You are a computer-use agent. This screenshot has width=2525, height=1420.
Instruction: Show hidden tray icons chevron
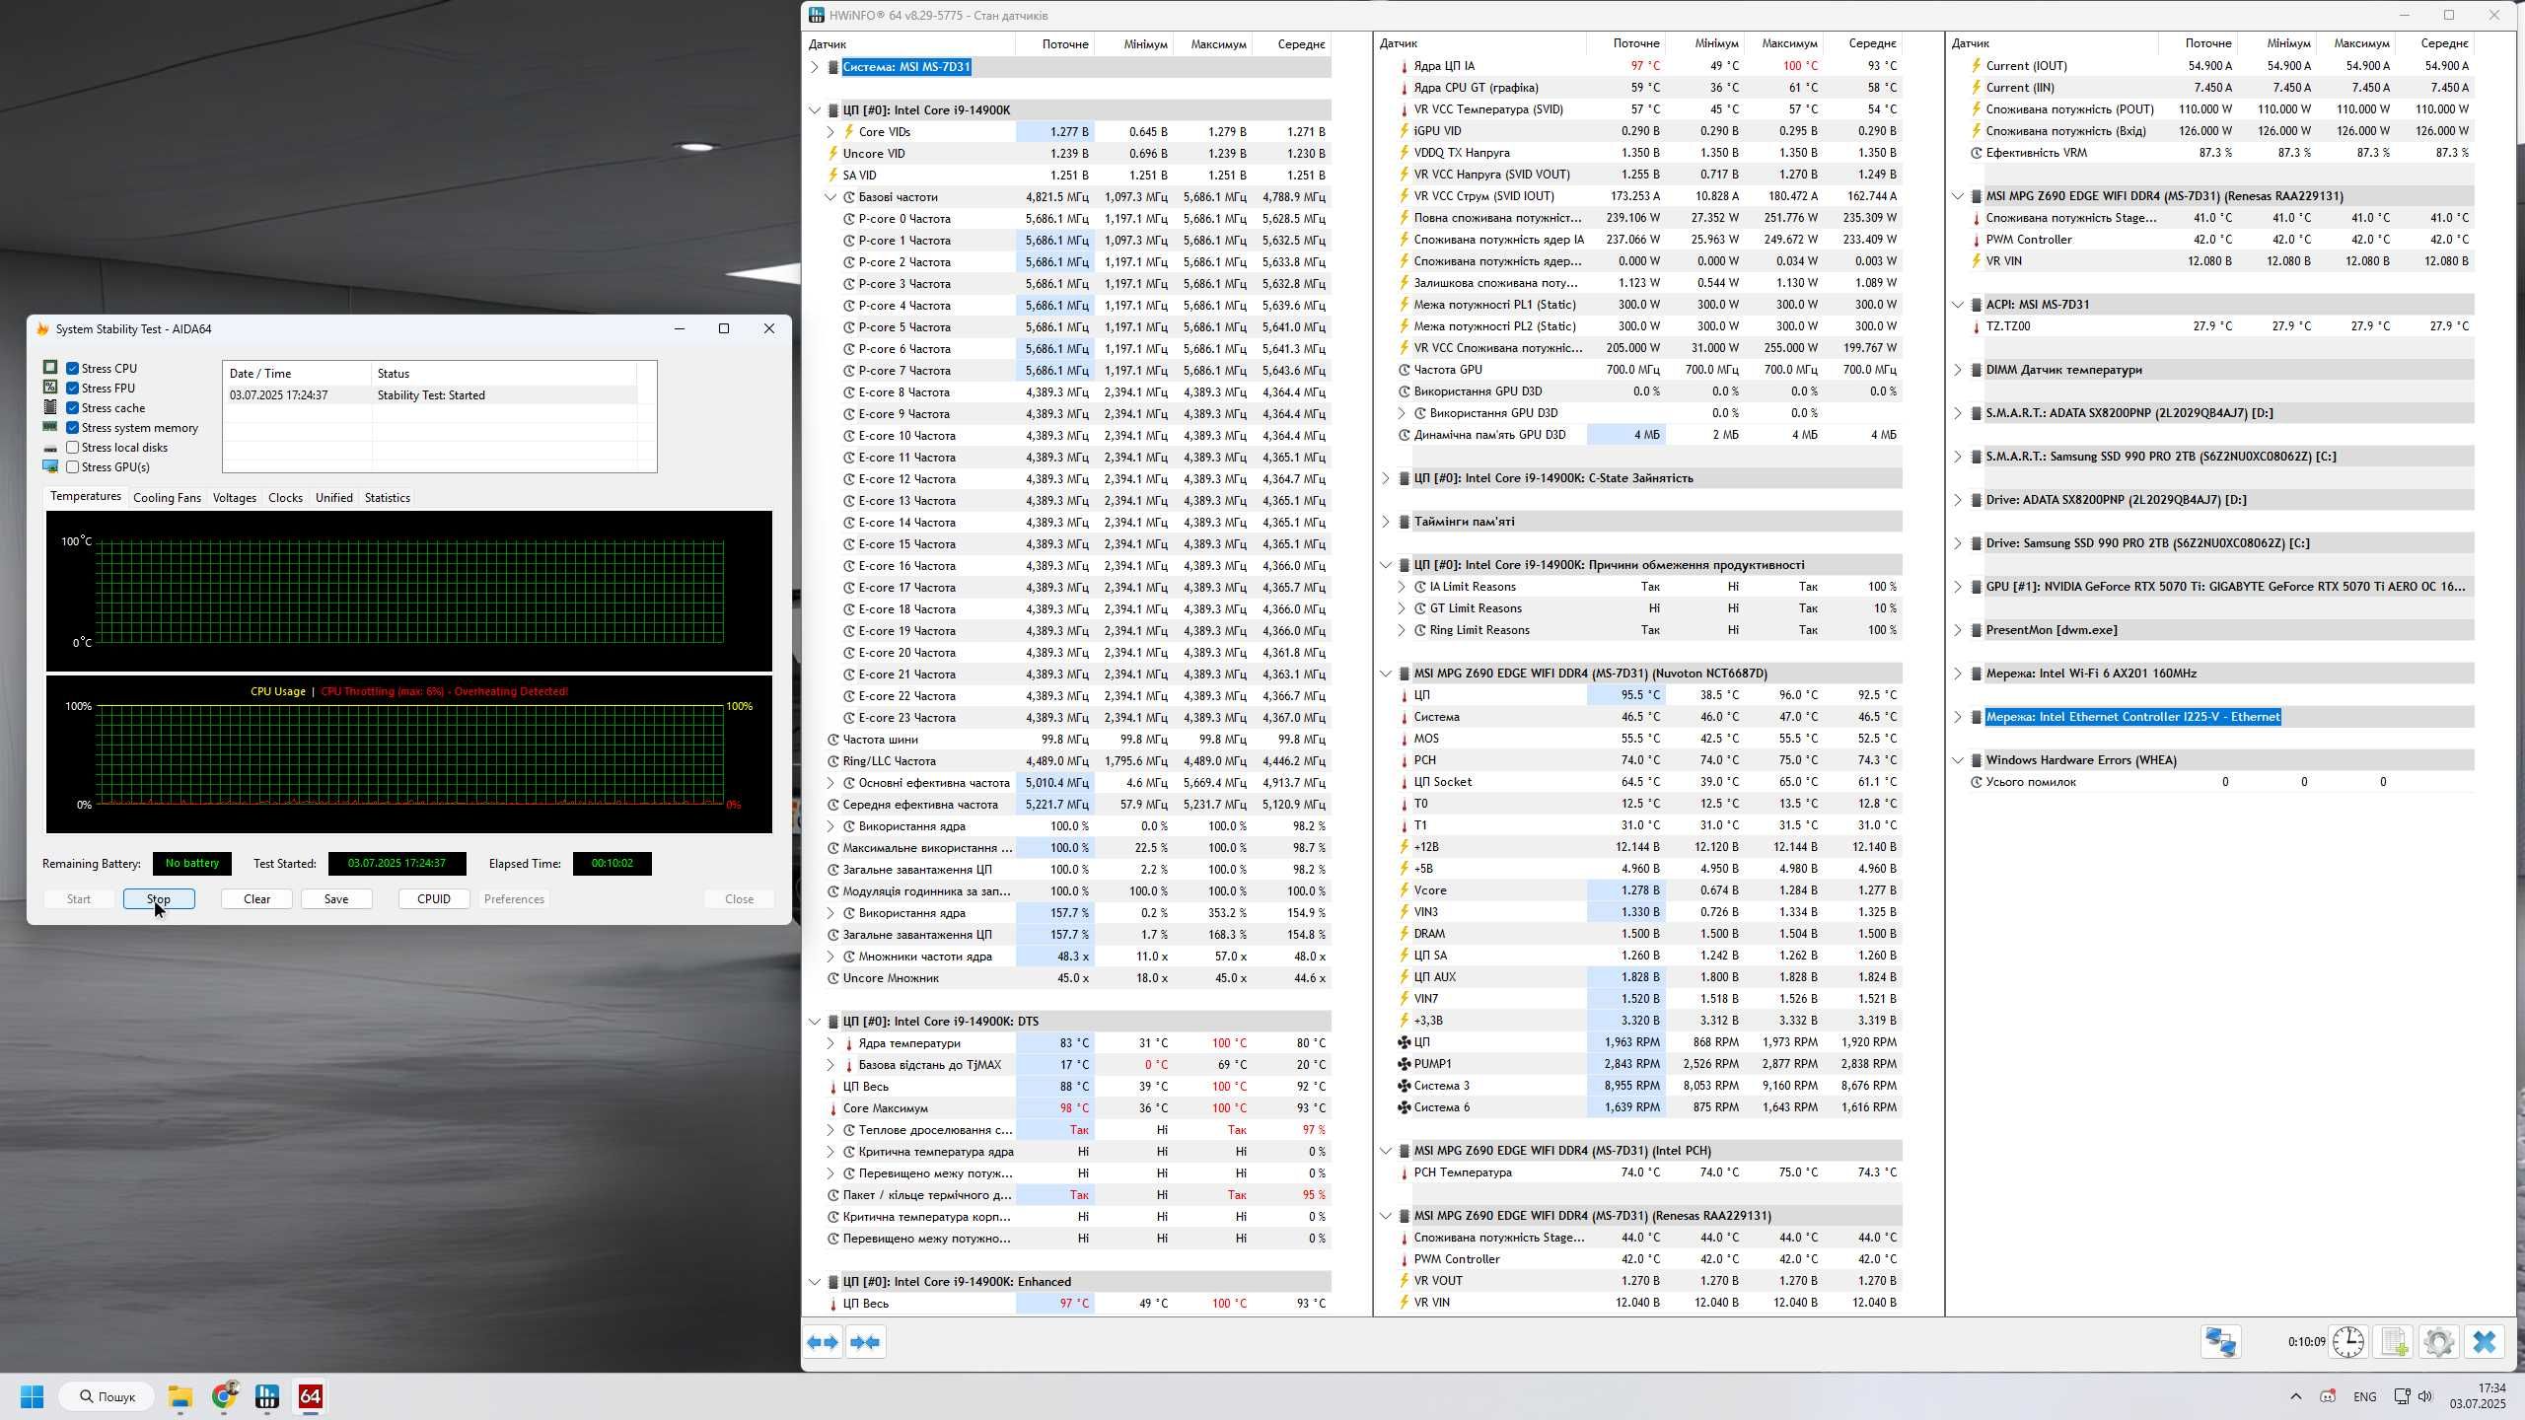click(x=2295, y=1396)
